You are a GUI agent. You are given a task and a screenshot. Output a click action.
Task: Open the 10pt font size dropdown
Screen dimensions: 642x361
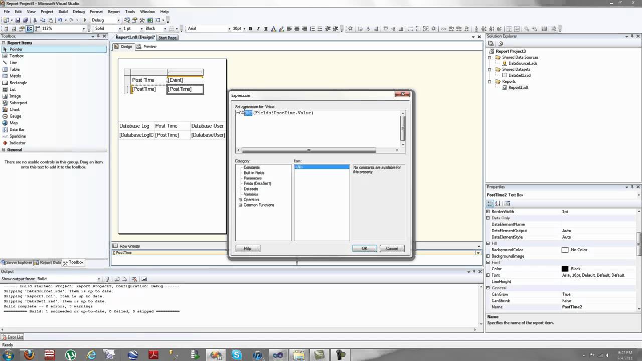click(x=244, y=29)
